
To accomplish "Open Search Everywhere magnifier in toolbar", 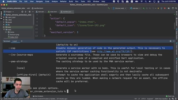I will 176,8.
